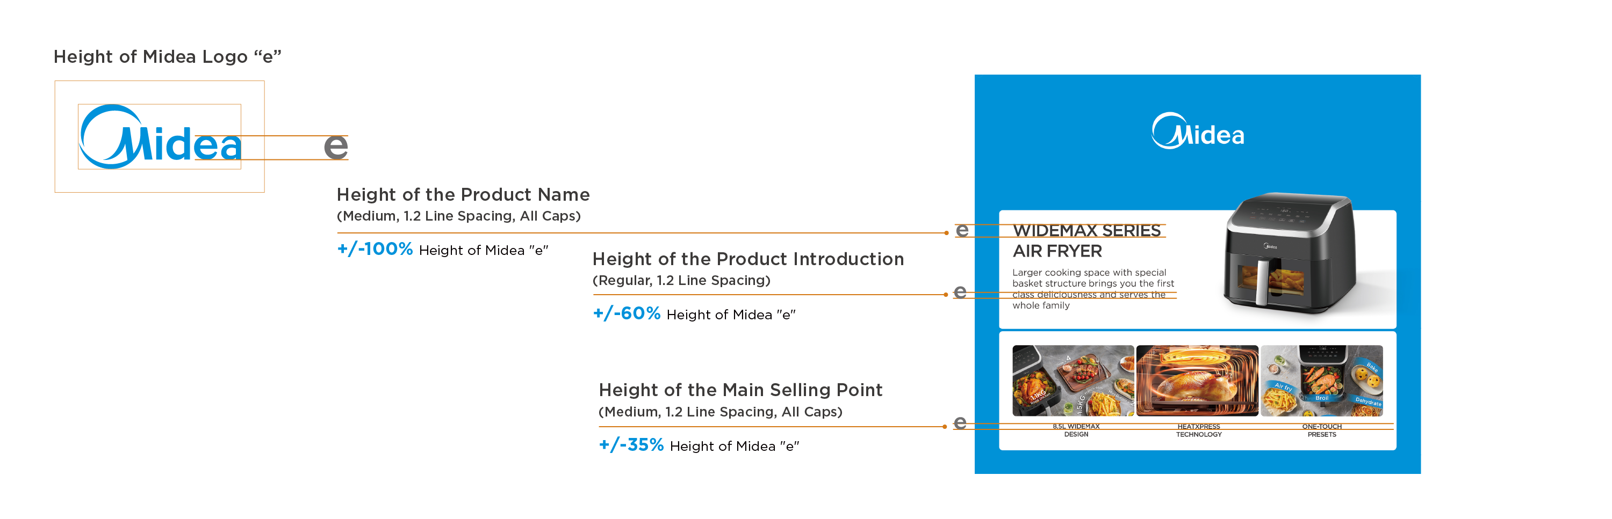Click the large gray "e" beside the logo
The image size is (1612, 519).
(x=336, y=147)
